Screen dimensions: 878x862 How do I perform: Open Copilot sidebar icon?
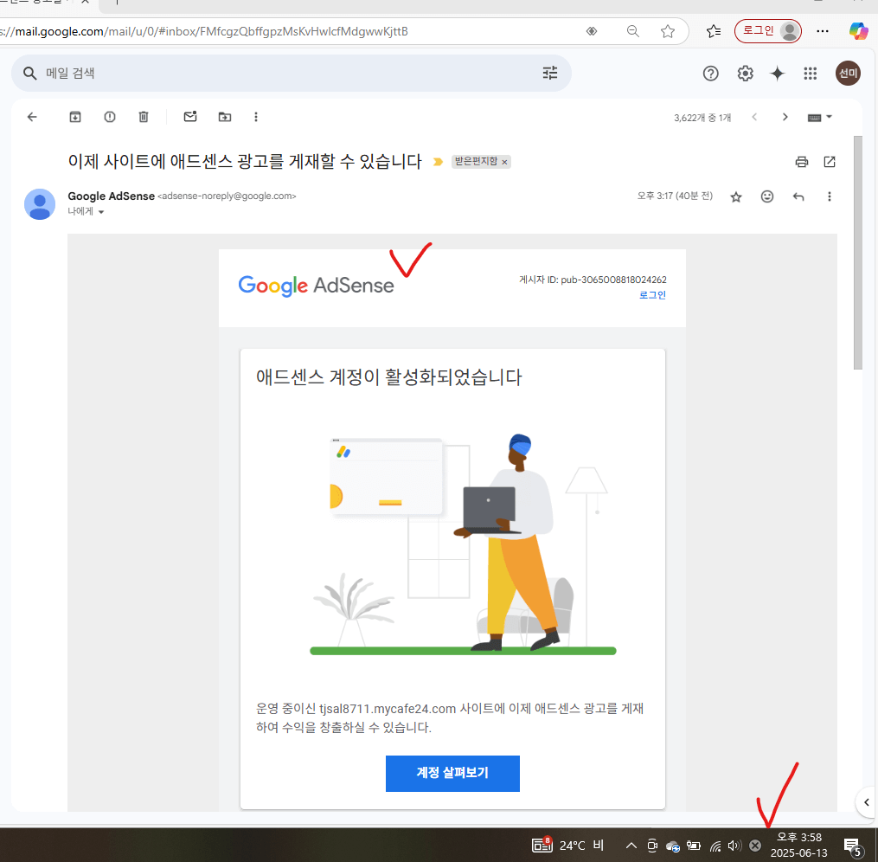click(x=858, y=31)
